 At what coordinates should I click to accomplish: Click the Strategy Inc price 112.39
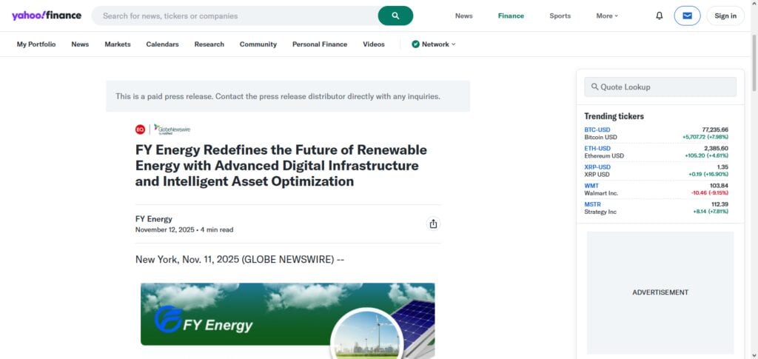[x=720, y=204]
